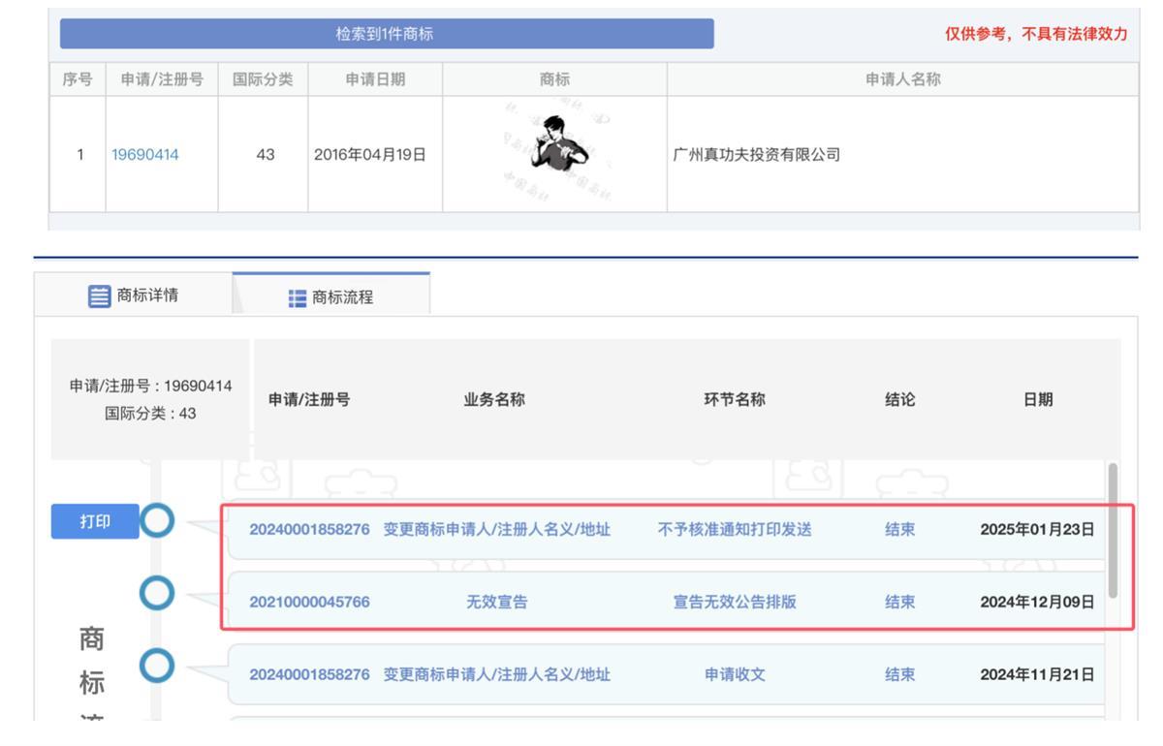Click the 检索到1件商标 results header bar
The height and width of the screenshot is (746, 1163).
point(387,34)
